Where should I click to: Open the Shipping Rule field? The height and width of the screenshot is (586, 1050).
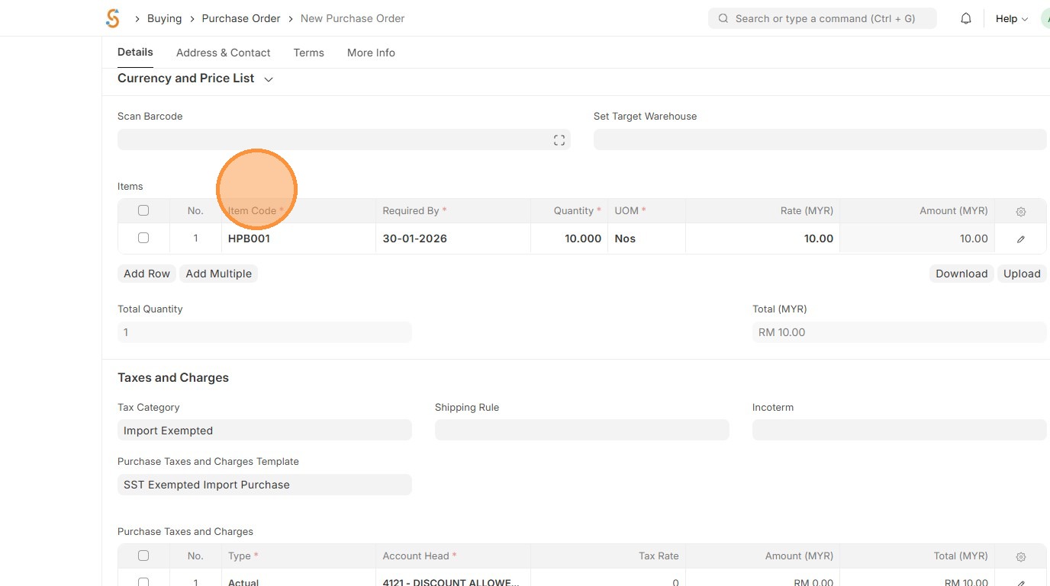582,430
